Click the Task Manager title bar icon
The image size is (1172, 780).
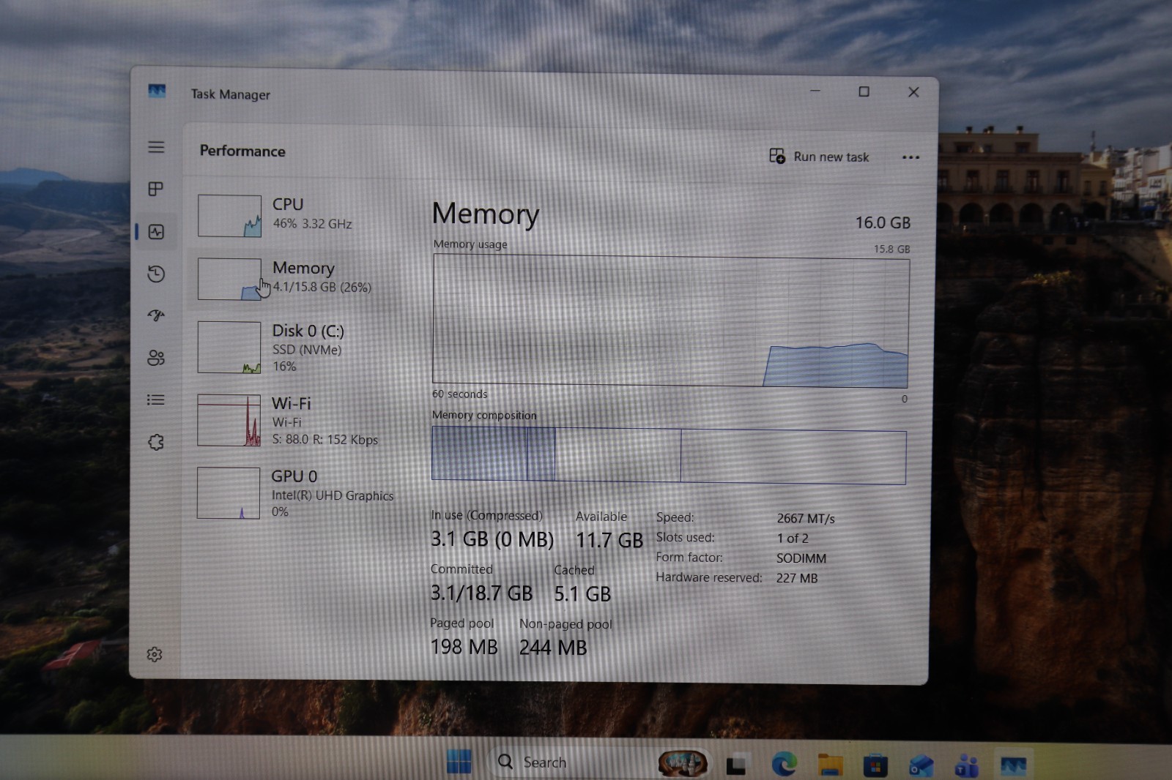157,91
